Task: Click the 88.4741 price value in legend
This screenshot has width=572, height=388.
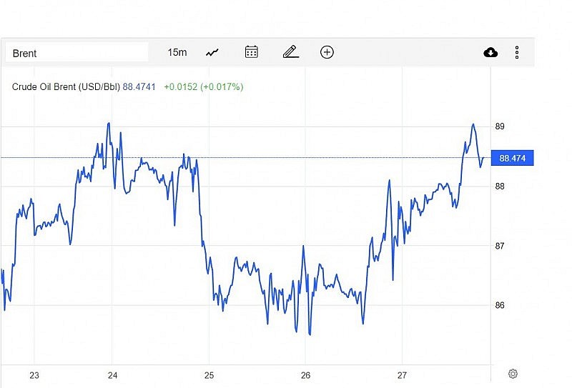Action: (x=140, y=87)
